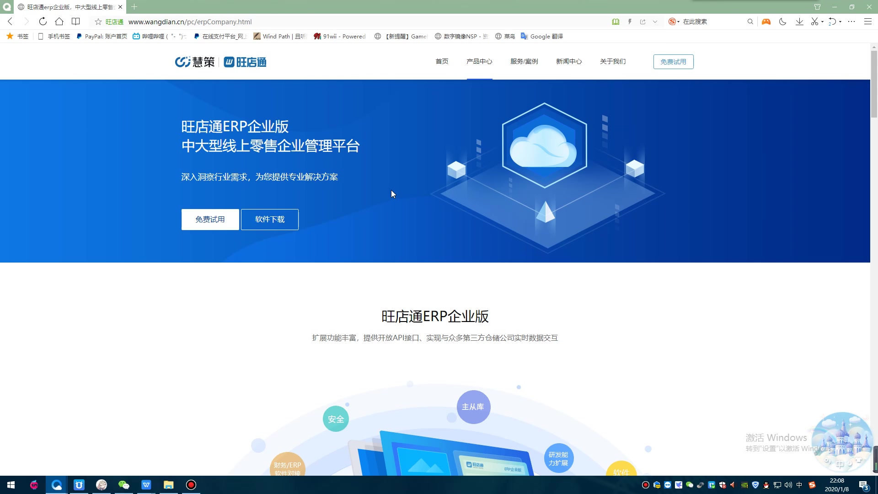Close the 旺店通erp企业版 tab
This screenshot has width=878, height=494.
(x=120, y=7)
